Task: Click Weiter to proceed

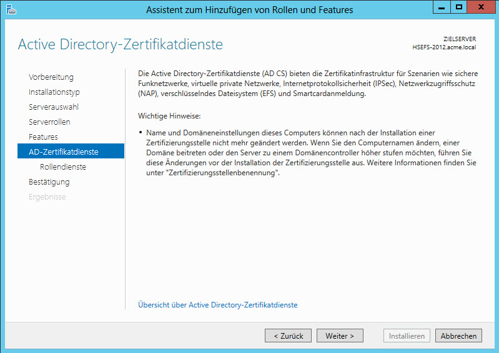Action: coord(340,336)
